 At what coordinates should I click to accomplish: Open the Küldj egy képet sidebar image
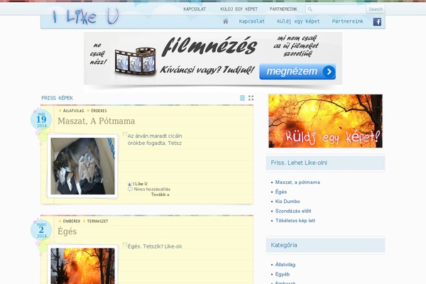tap(325, 121)
